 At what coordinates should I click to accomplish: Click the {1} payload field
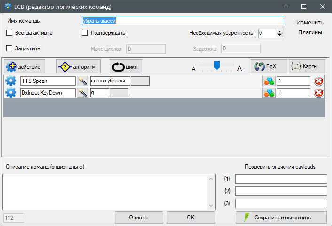(281, 179)
